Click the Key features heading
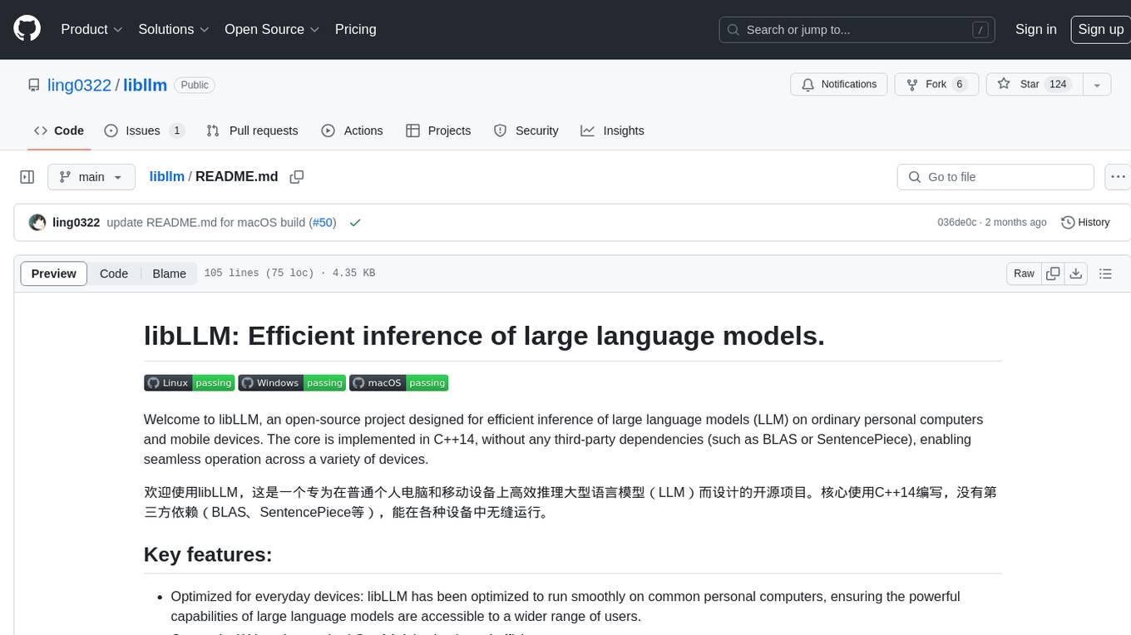 pos(208,554)
